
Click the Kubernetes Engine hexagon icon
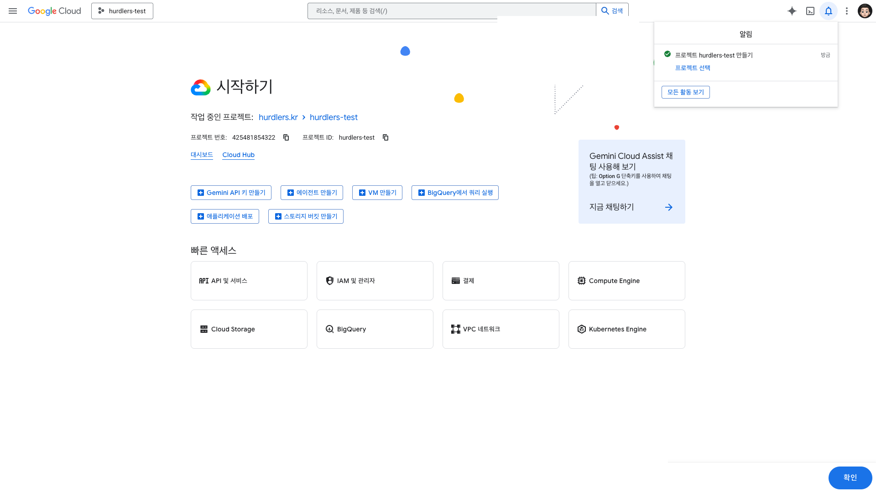[581, 329]
